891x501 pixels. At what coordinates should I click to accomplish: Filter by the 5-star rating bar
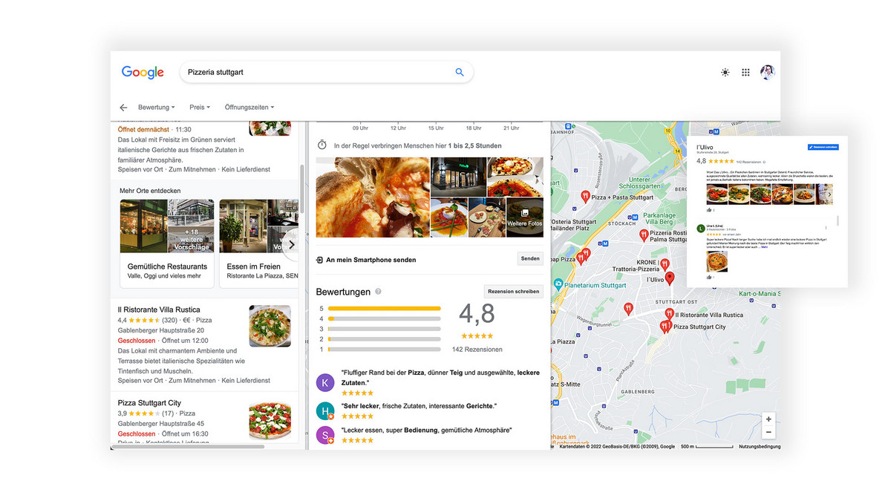pyautogui.click(x=384, y=308)
